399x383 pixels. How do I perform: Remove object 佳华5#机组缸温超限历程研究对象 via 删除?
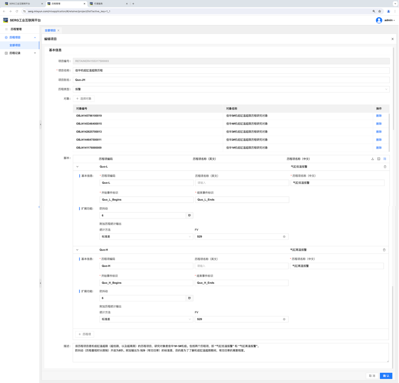click(x=379, y=116)
